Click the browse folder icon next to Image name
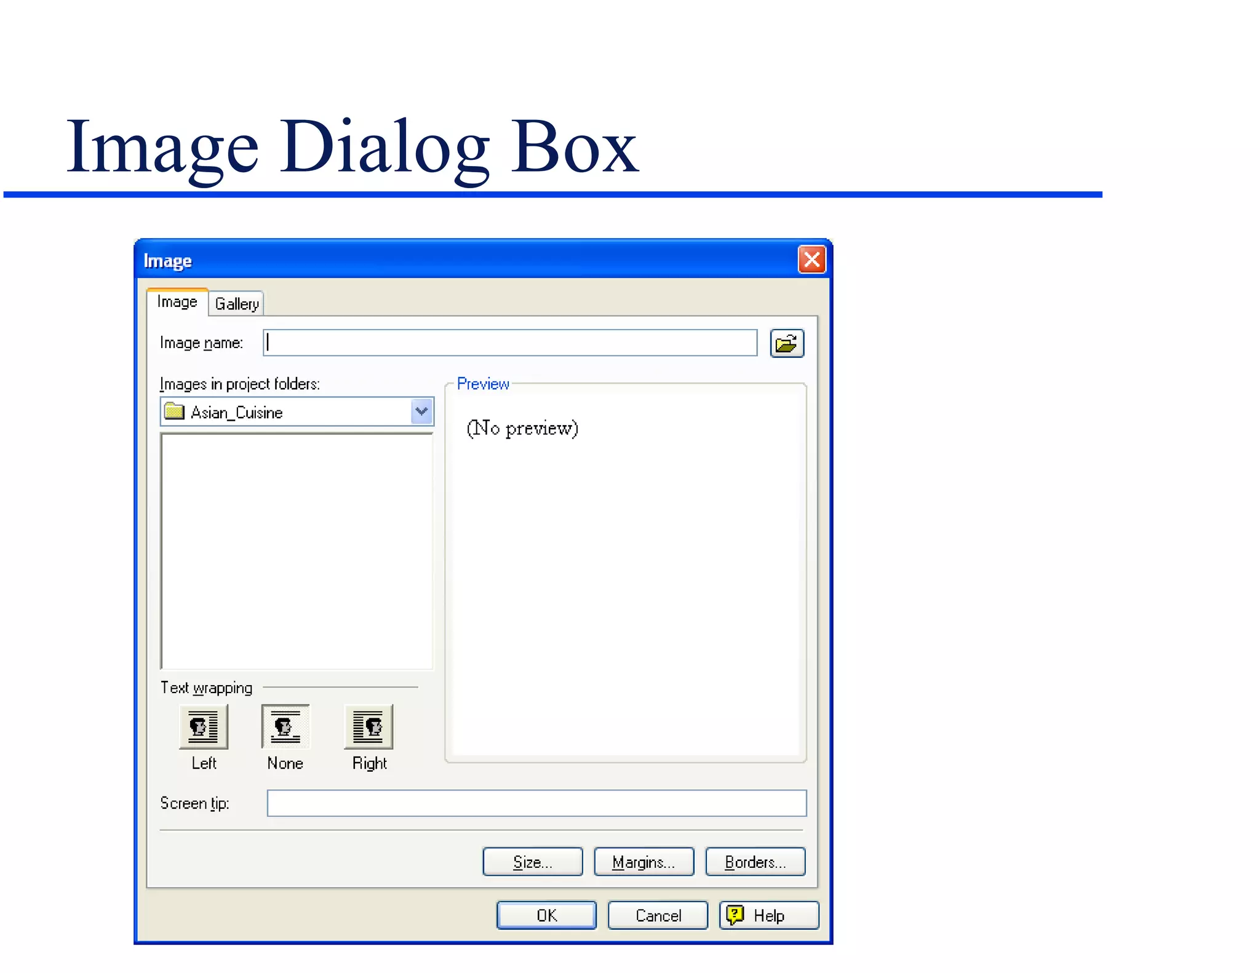The width and height of the screenshot is (1260, 973). tap(787, 343)
